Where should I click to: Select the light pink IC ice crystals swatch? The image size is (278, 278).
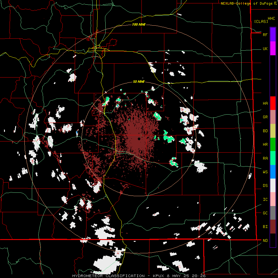(273, 199)
